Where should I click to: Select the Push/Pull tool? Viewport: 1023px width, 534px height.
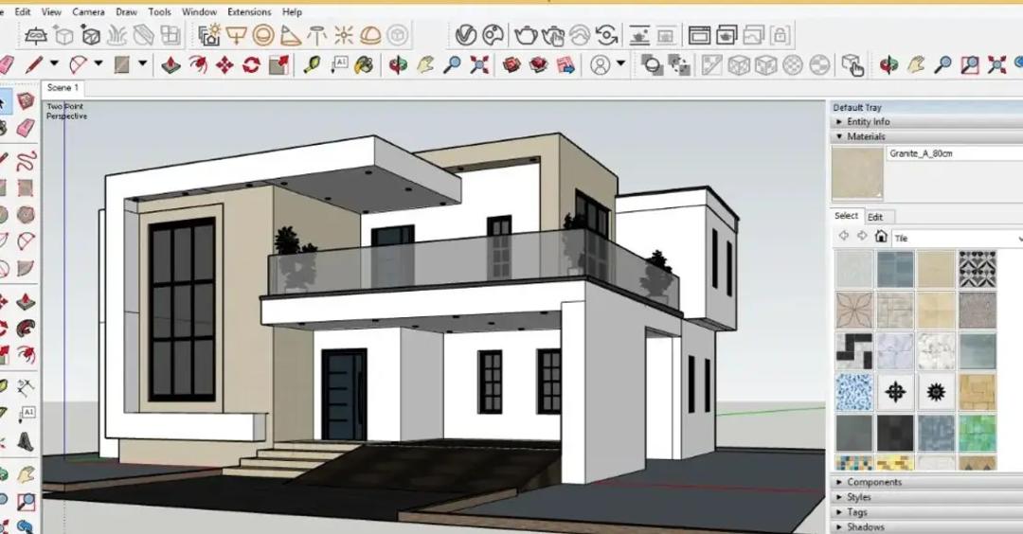click(x=170, y=65)
